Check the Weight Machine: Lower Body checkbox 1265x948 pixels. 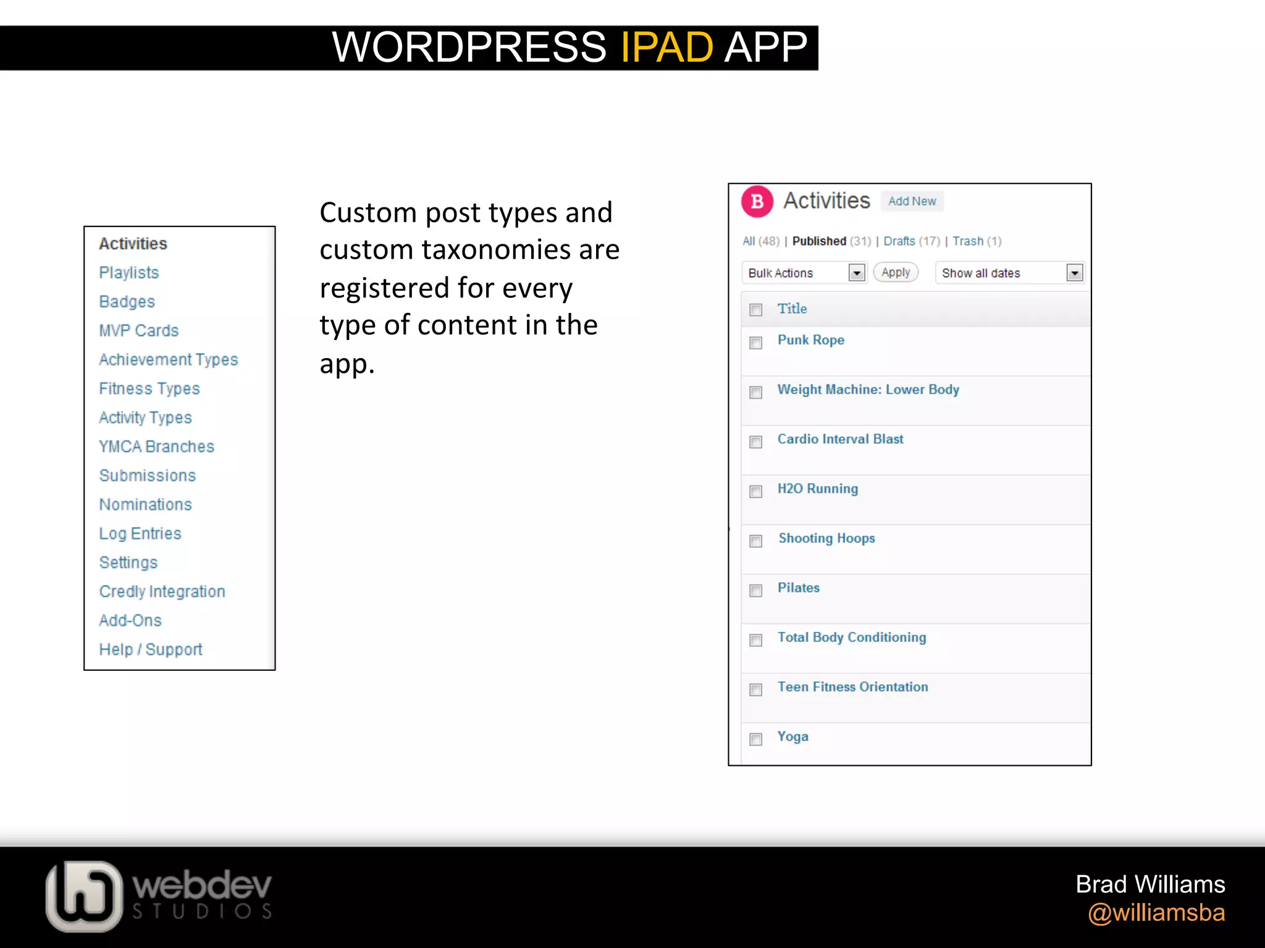click(755, 393)
